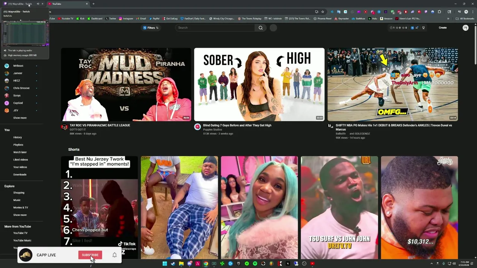Open File Explorer from taskbar
The image size is (477, 268).
coord(181,264)
